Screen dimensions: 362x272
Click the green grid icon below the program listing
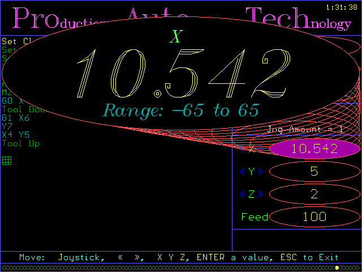7,160
